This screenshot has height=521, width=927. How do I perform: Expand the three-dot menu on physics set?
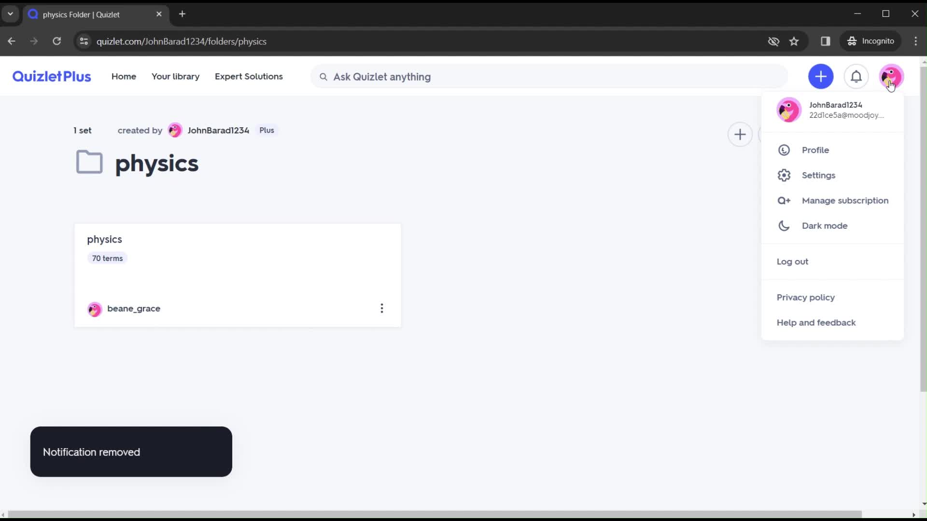381,309
